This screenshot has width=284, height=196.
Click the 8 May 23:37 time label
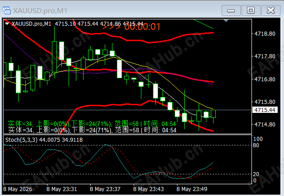point(105,189)
